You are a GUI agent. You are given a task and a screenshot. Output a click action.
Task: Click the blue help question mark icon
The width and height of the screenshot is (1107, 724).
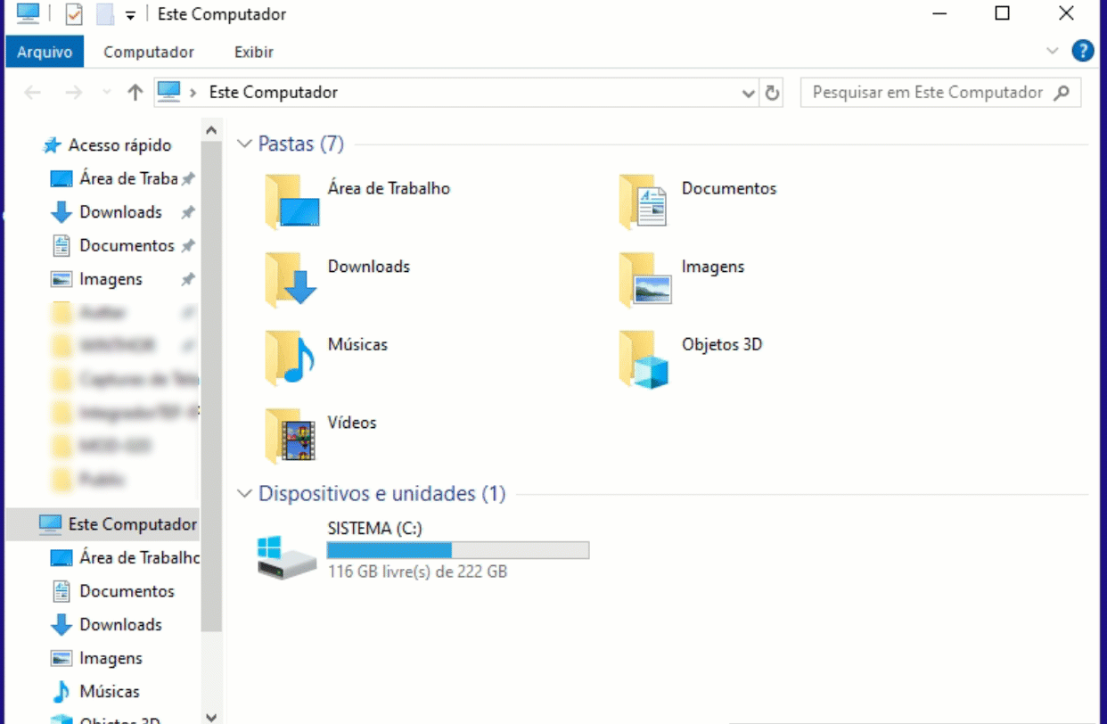(x=1083, y=51)
